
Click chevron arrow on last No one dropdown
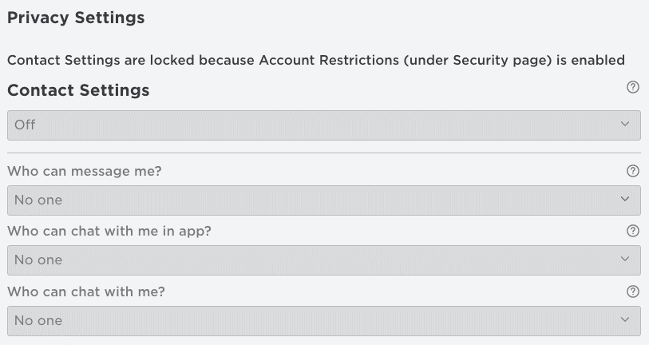click(x=625, y=320)
